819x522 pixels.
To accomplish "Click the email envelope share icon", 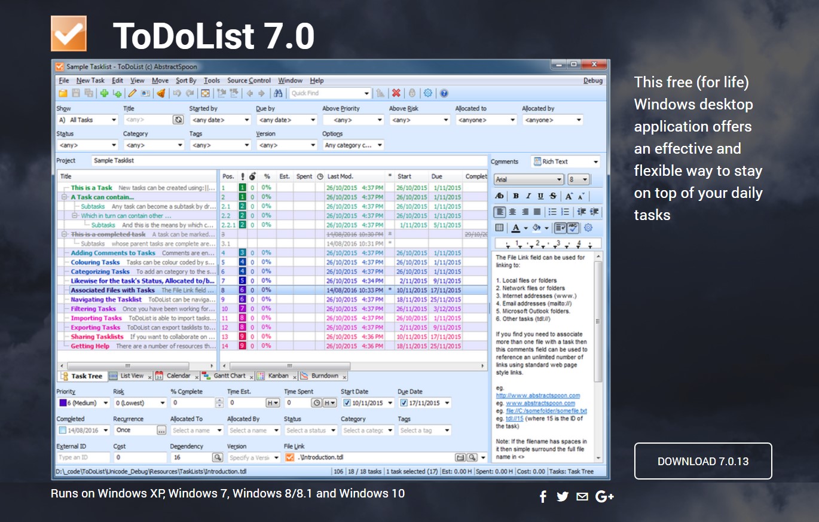I will click(582, 496).
